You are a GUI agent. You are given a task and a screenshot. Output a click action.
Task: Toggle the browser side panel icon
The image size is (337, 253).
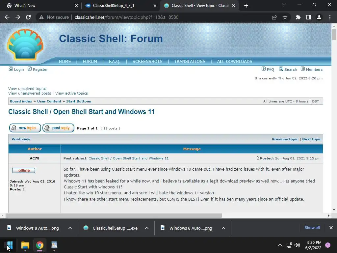[309, 17]
